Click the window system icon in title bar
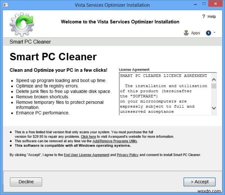The height and width of the screenshot is (195, 225). (6, 5)
